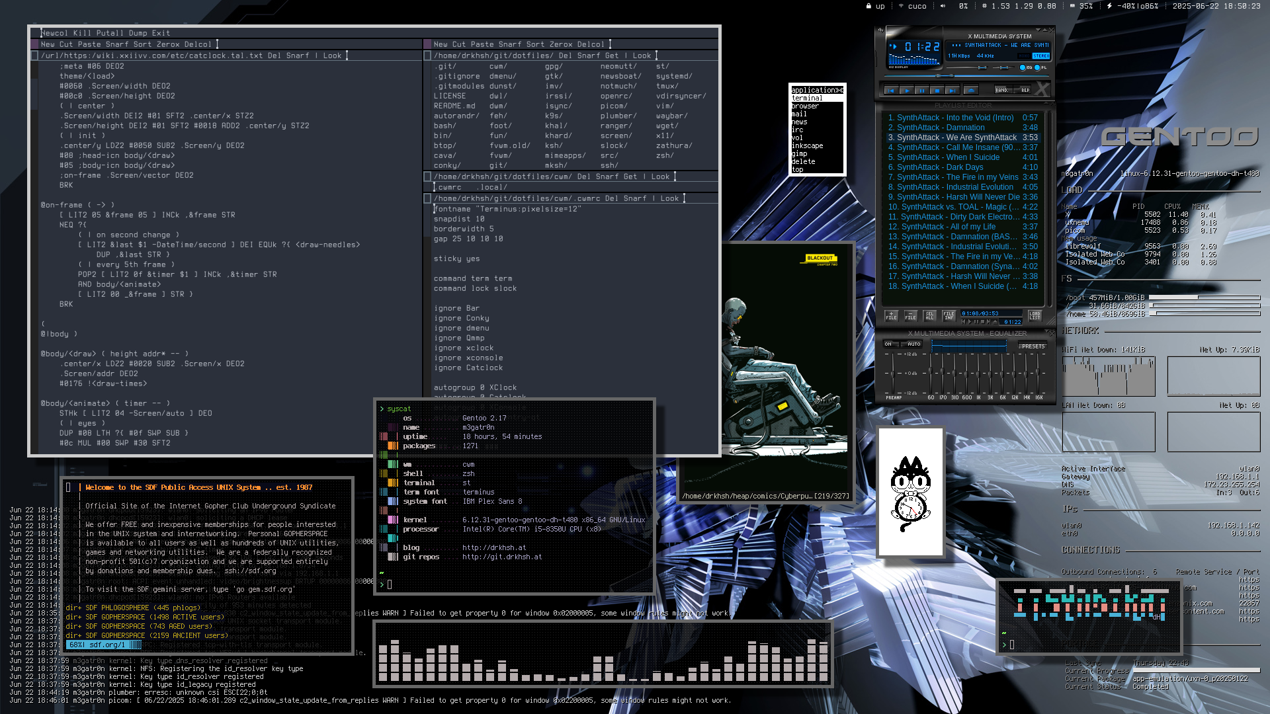The image size is (1270, 714).
Task: Select 'terminal' in applications menu
Action: (807, 98)
